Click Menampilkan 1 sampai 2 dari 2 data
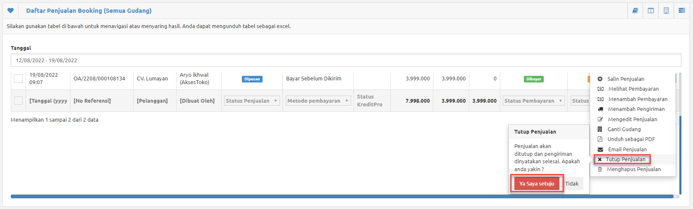Screen dimensions: 693x209 (x=55, y=120)
